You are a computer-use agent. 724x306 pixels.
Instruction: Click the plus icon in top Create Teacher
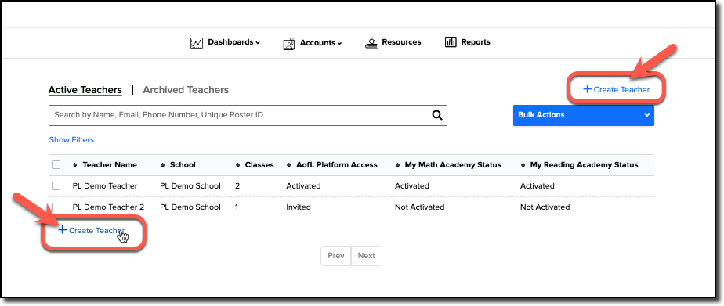click(588, 89)
